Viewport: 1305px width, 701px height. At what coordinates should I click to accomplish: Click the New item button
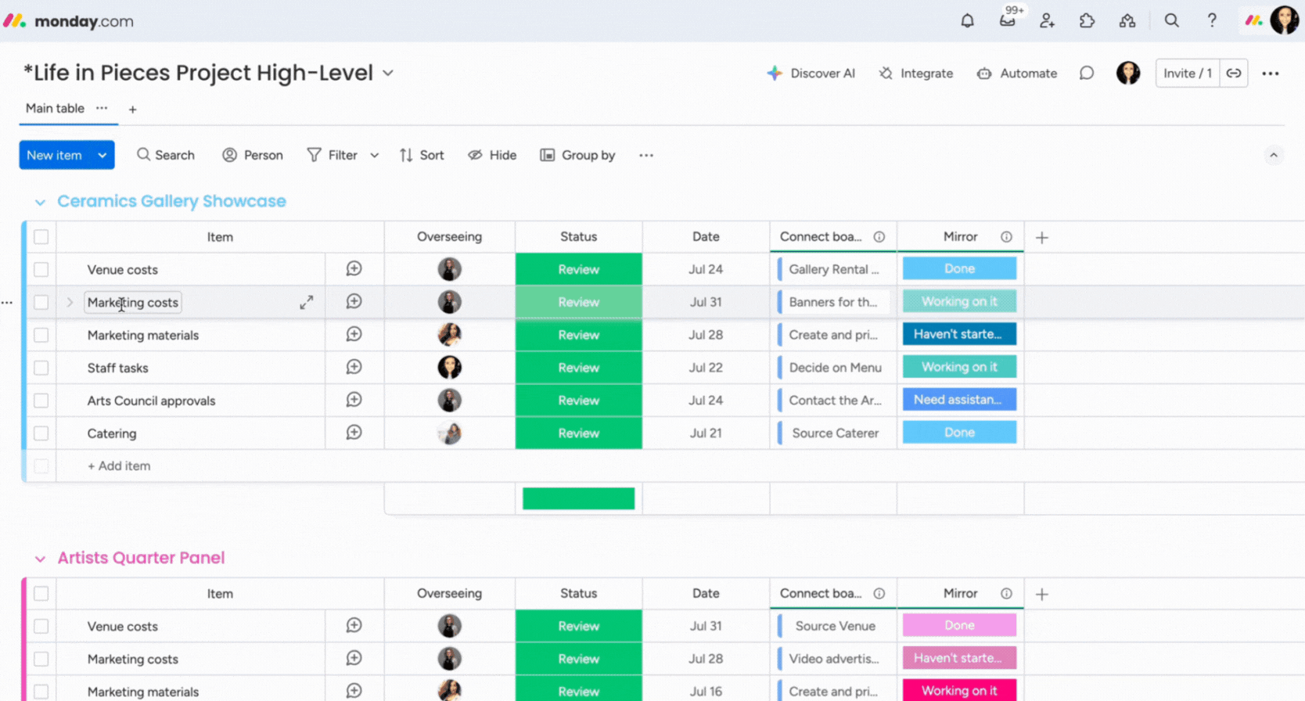coord(55,155)
